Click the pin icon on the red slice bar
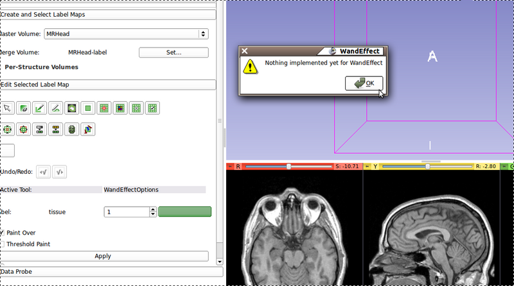The image size is (514, 286). pyautogui.click(x=231, y=167)
